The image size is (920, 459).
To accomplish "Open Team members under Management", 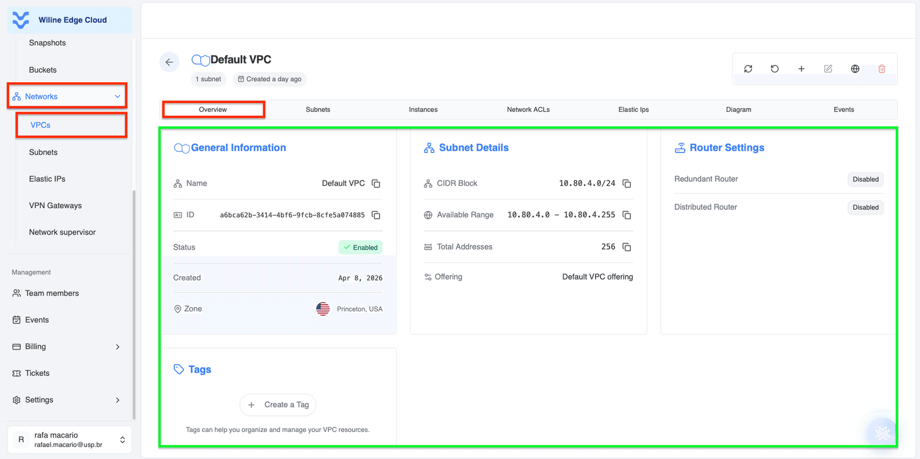I will [x=52, y=293].
